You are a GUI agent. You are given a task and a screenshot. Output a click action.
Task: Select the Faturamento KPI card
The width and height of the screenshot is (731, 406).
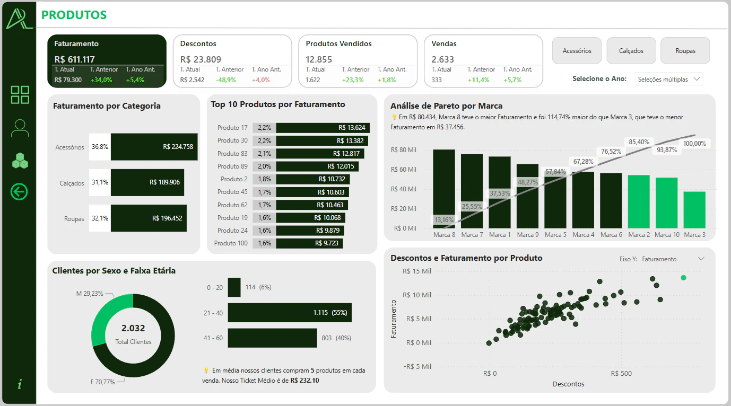click(x=107, y=61)
